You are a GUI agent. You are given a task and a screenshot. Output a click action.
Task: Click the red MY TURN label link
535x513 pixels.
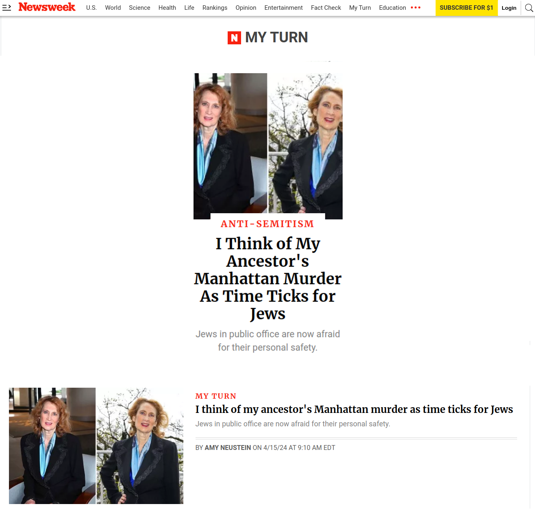215,396
